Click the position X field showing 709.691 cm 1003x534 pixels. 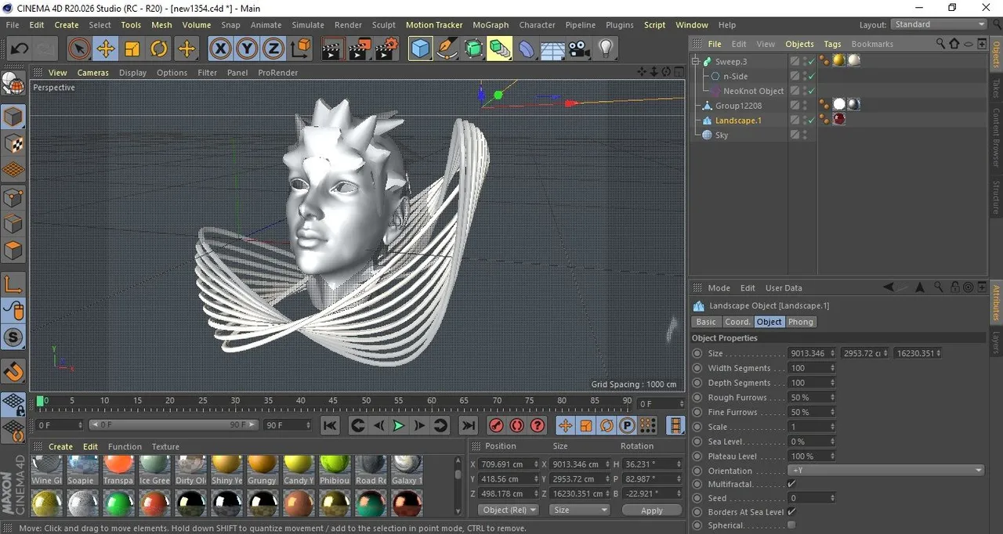pyautogui.click(x=509, y=464)
